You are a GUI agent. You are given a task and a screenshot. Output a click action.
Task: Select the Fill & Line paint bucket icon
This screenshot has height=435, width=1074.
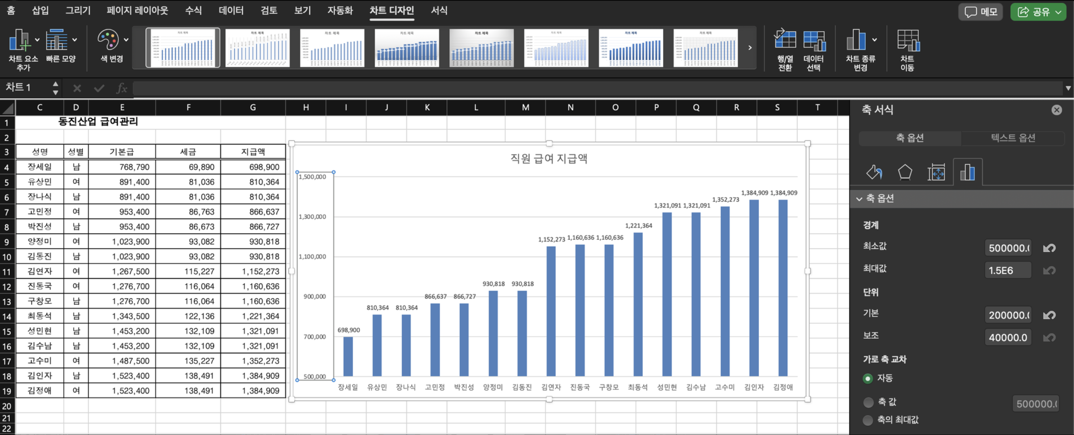[x=874, y=172]
